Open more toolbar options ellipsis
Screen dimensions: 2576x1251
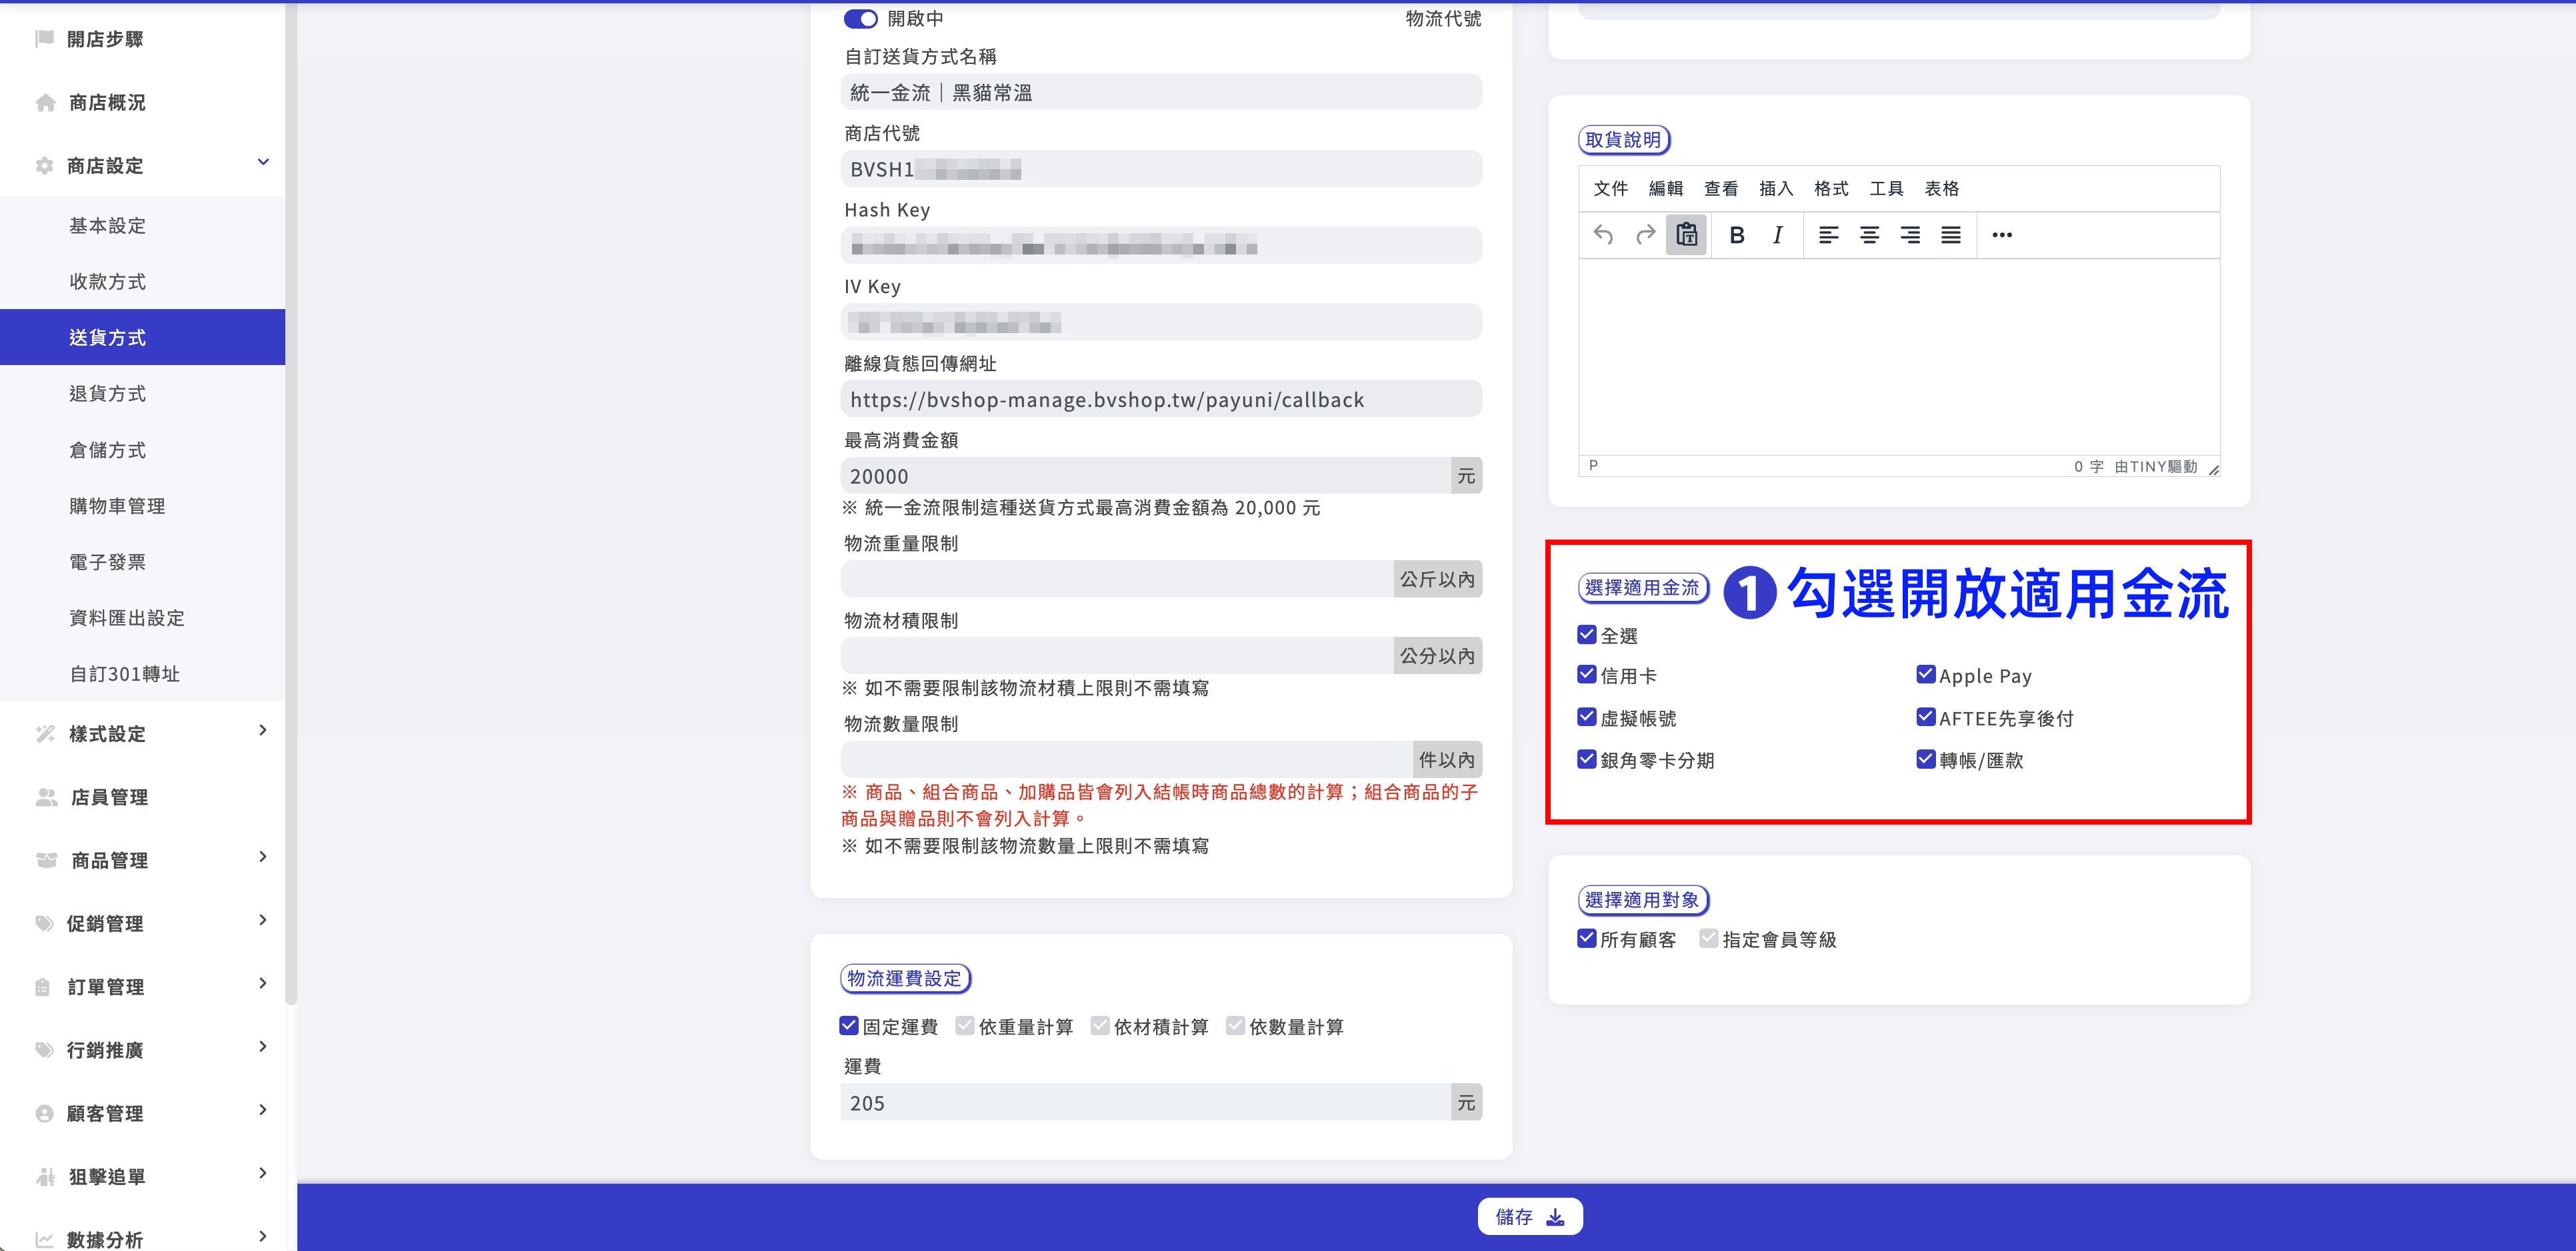pyautogui.click(x=2002, y=234)
